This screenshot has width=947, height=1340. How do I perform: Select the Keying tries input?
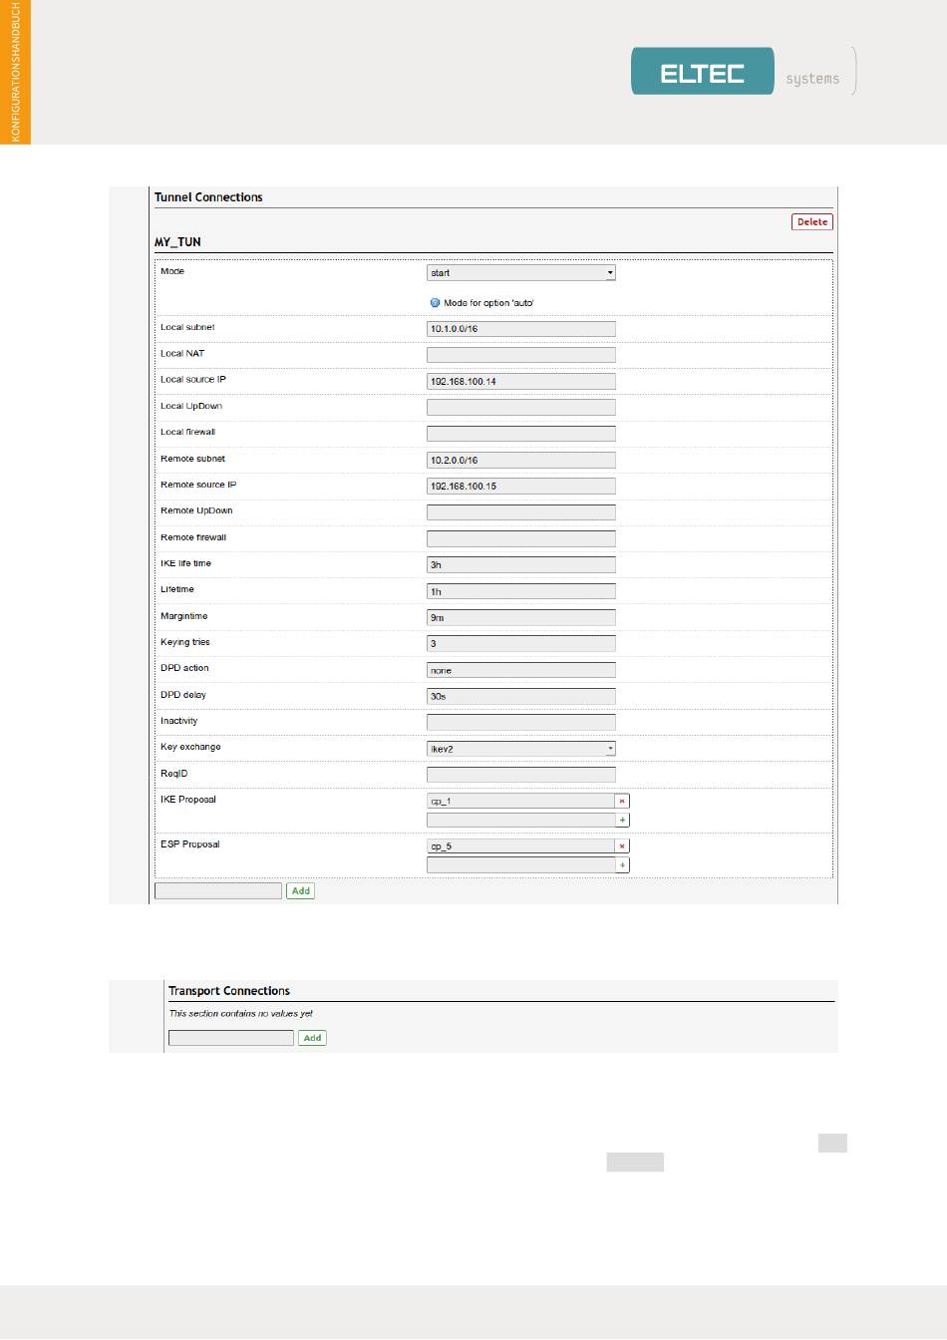point(520,644)
